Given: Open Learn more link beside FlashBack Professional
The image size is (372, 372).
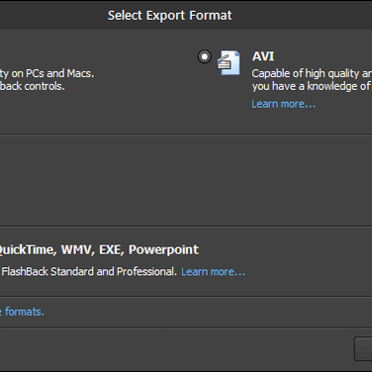Looking at the screenshot, I should point(213,271).
